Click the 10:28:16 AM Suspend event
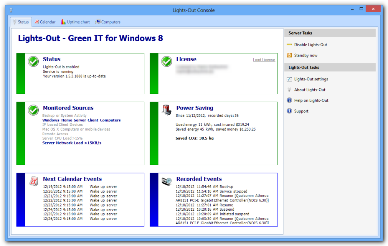 pyautogui.click(x=205, y=209)
